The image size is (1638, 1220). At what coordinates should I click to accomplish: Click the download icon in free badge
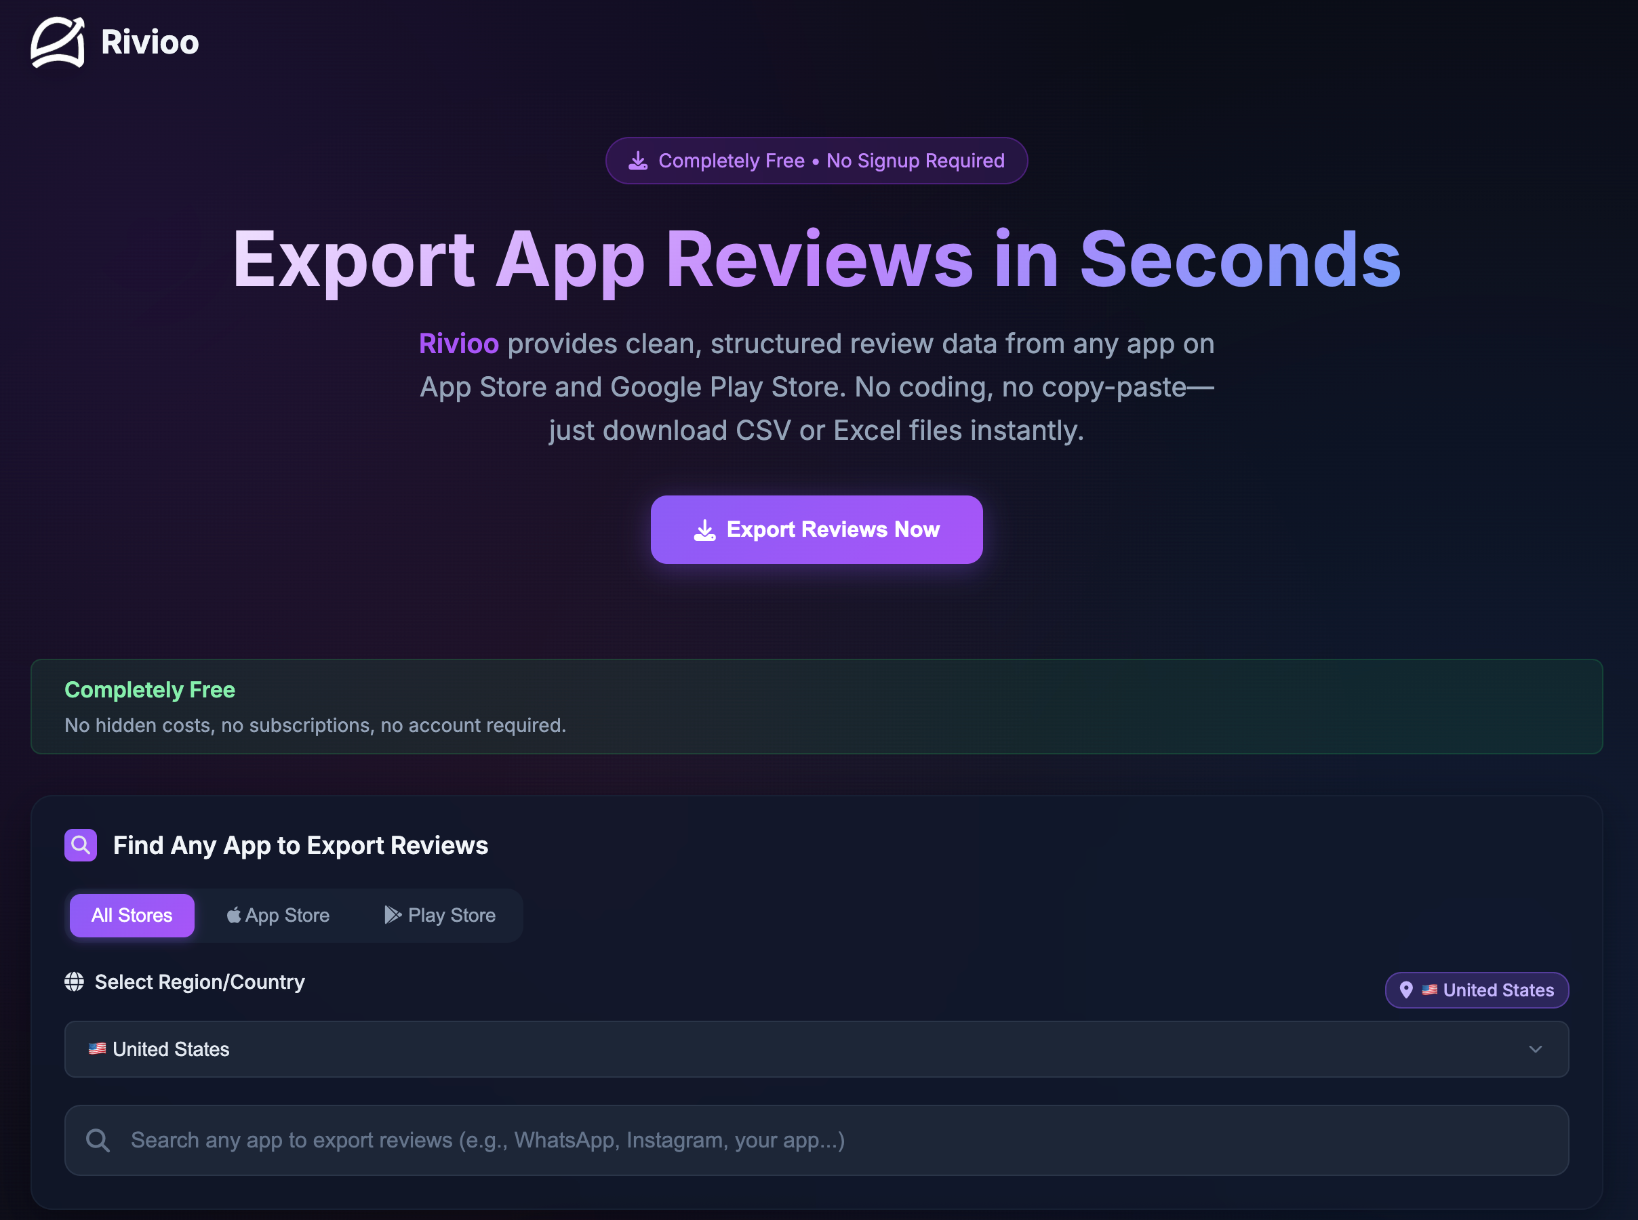638,161
